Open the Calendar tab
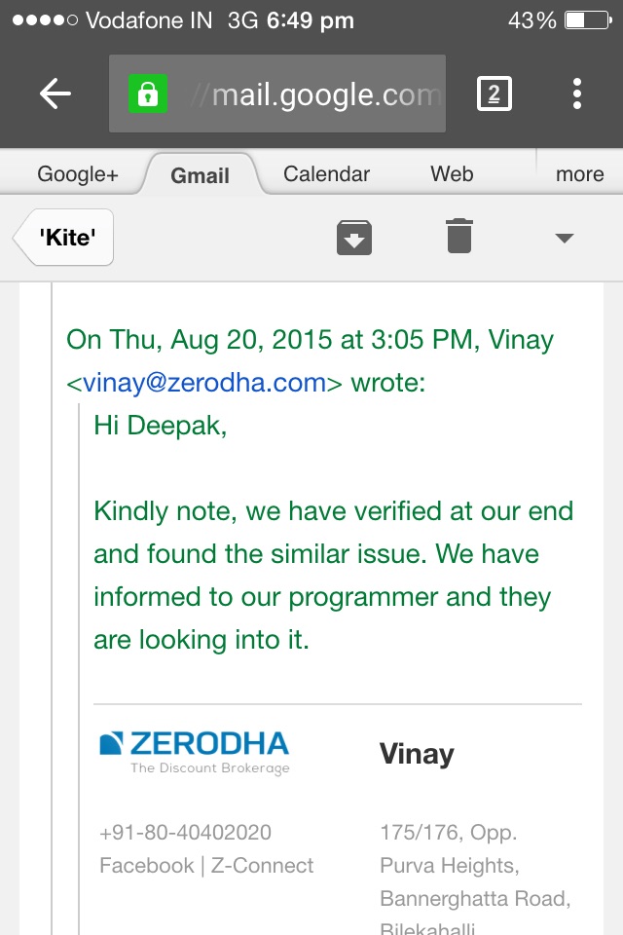The width and height of the screenshot is (623, 935). [326, 174]
